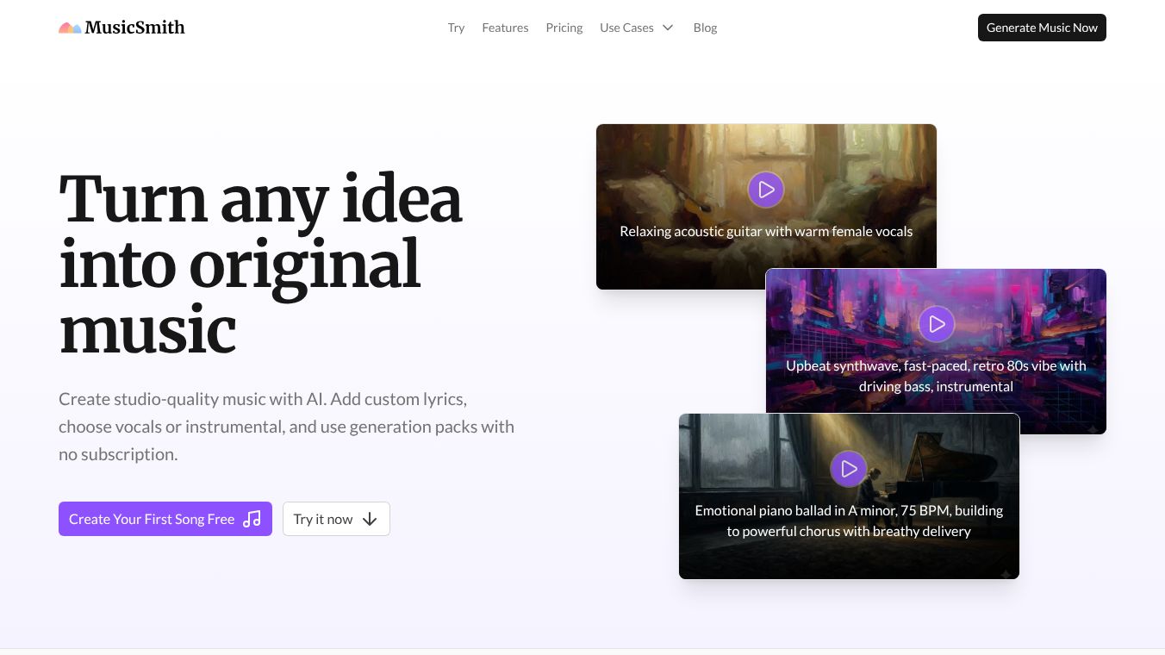The image size is (1165, 655).
Task: Expand the Use Cases dropdown chevron
Action: point(667,28)
